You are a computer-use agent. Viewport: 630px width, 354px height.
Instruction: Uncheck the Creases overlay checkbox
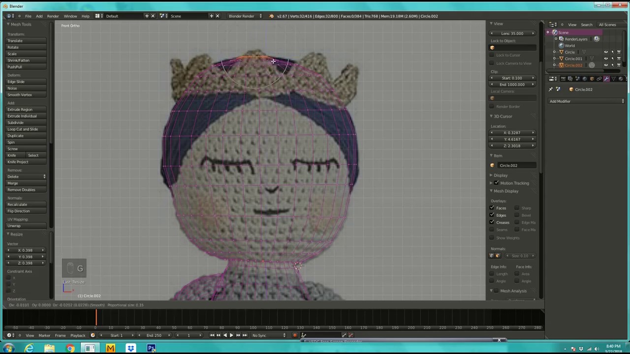(x=492, y=222)
